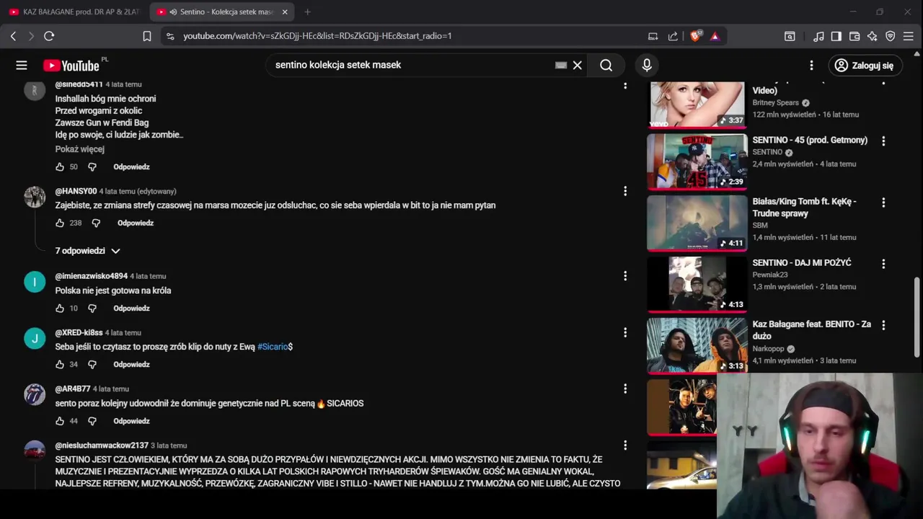Open options menu for @HANSY00 comment
The image size is (923, 519).
point(625,191)
